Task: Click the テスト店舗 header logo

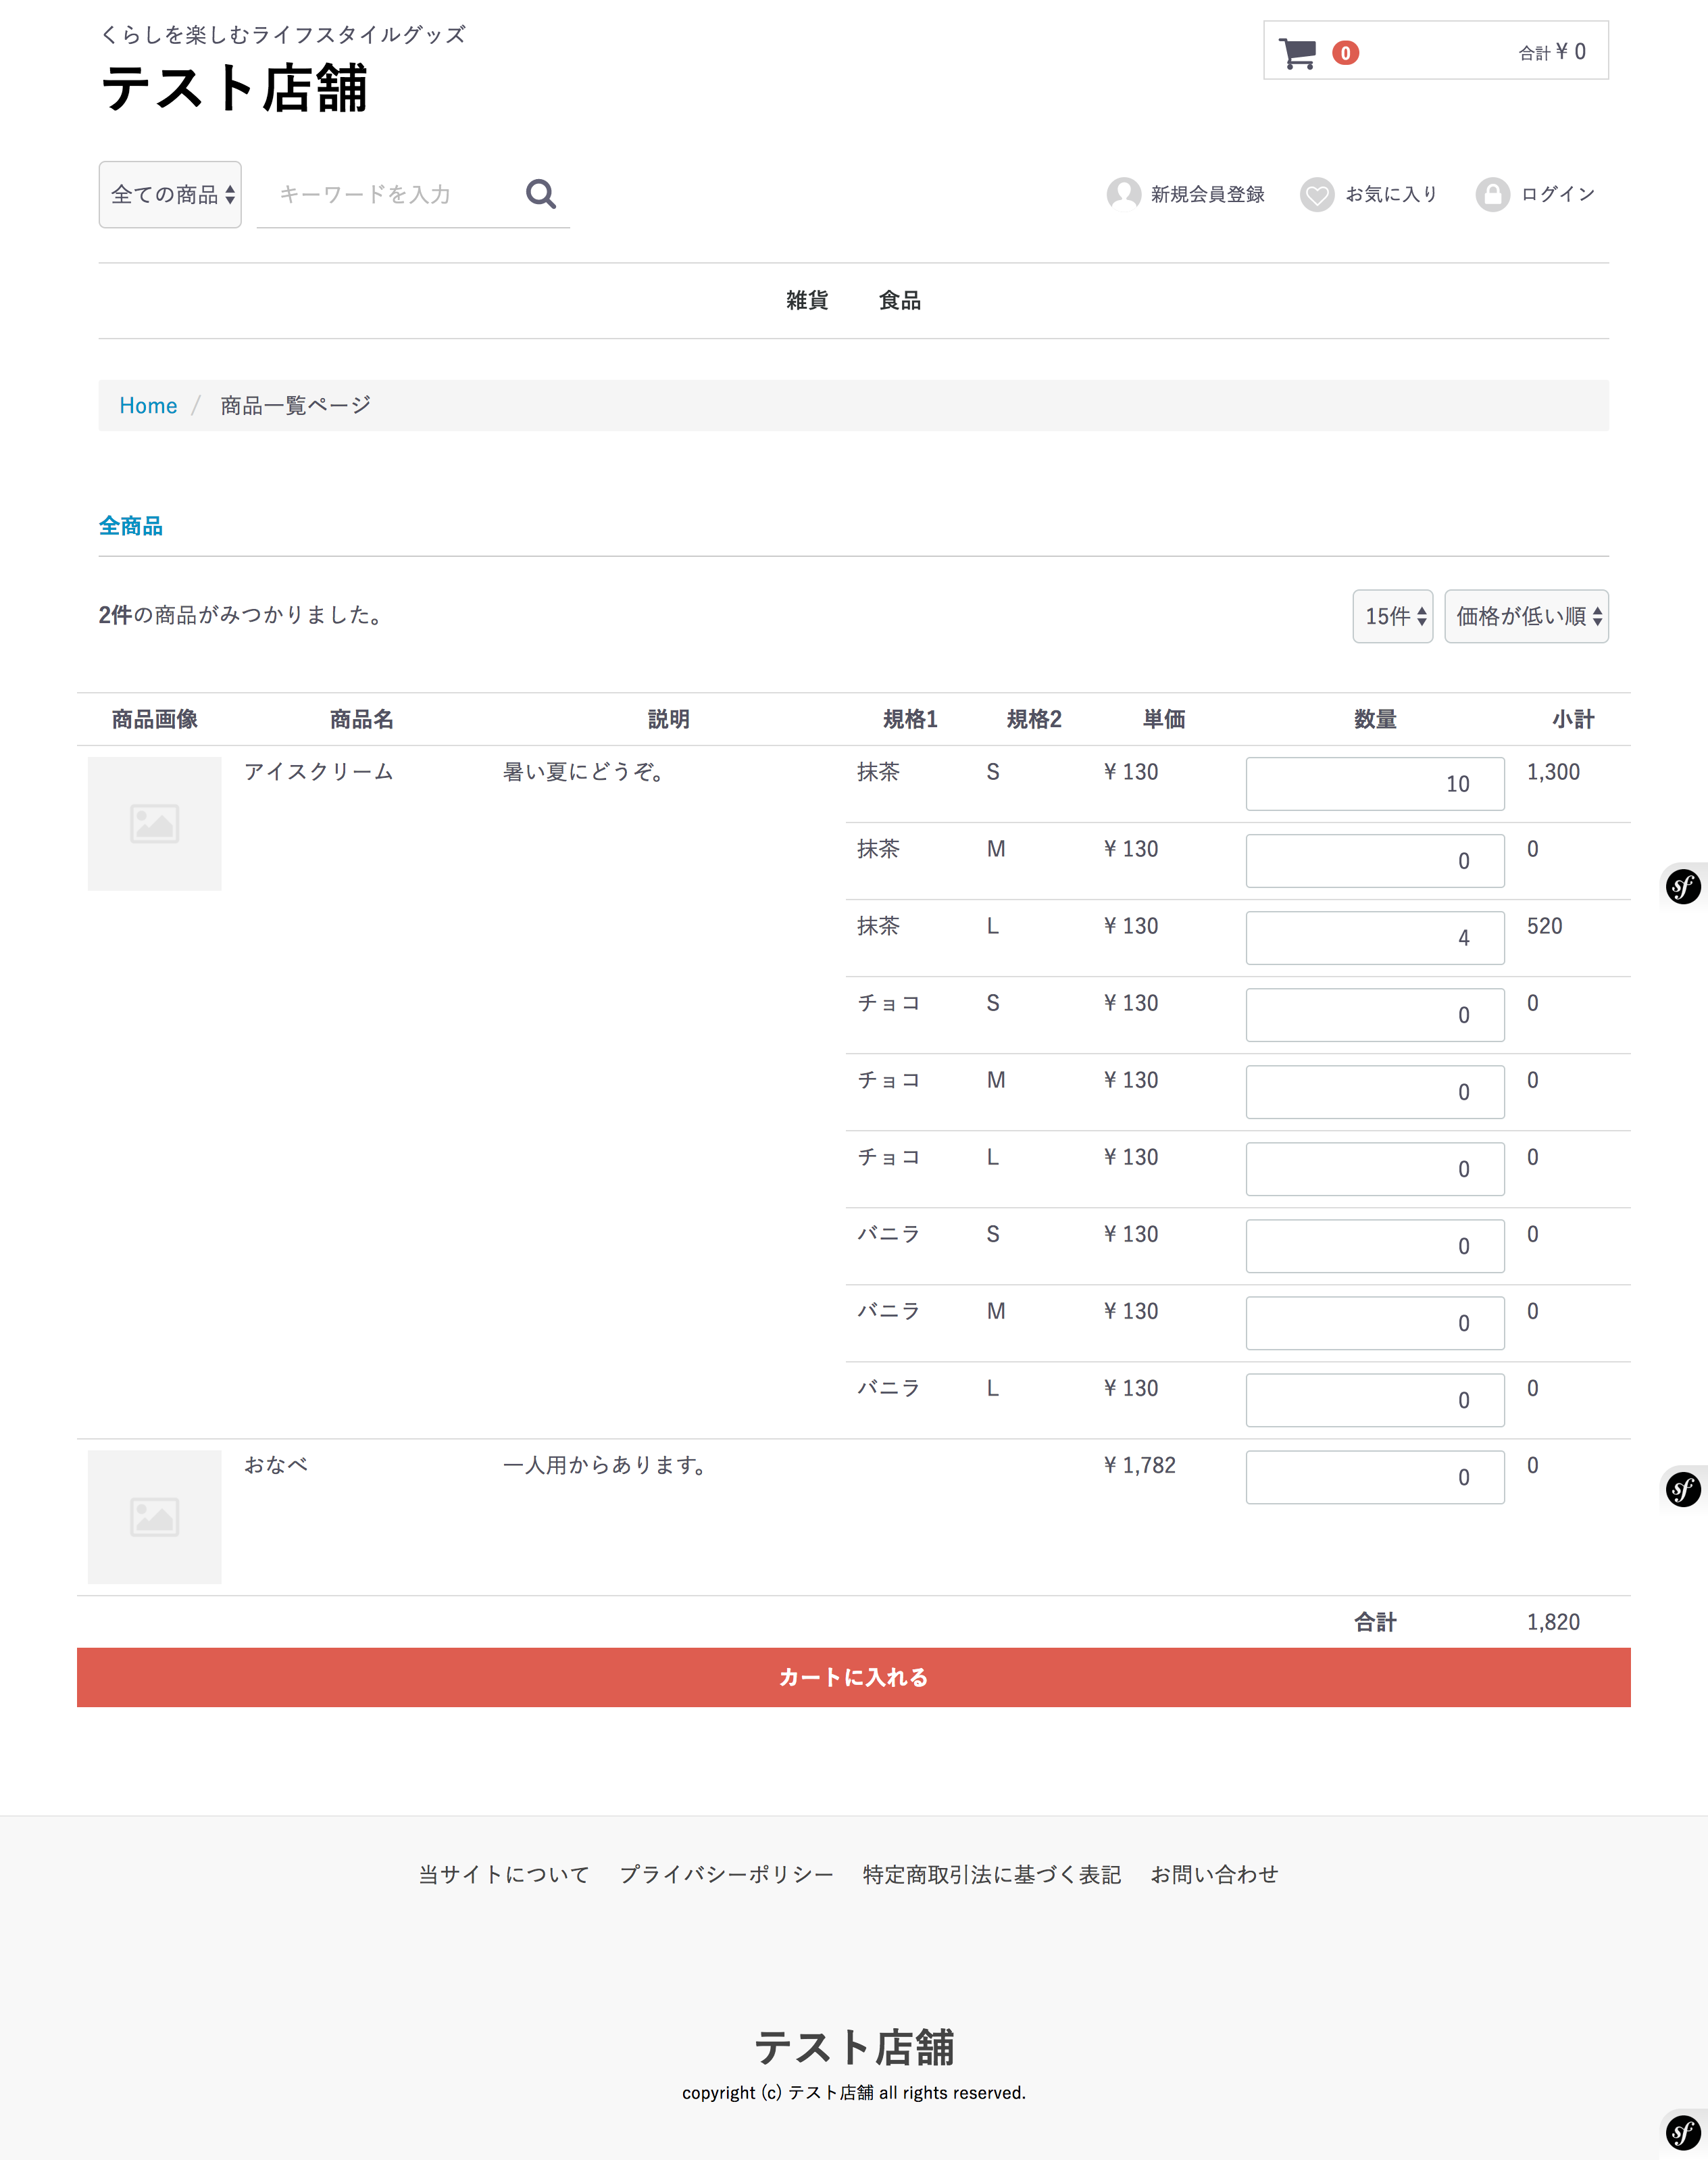Action: click(234, 88)
